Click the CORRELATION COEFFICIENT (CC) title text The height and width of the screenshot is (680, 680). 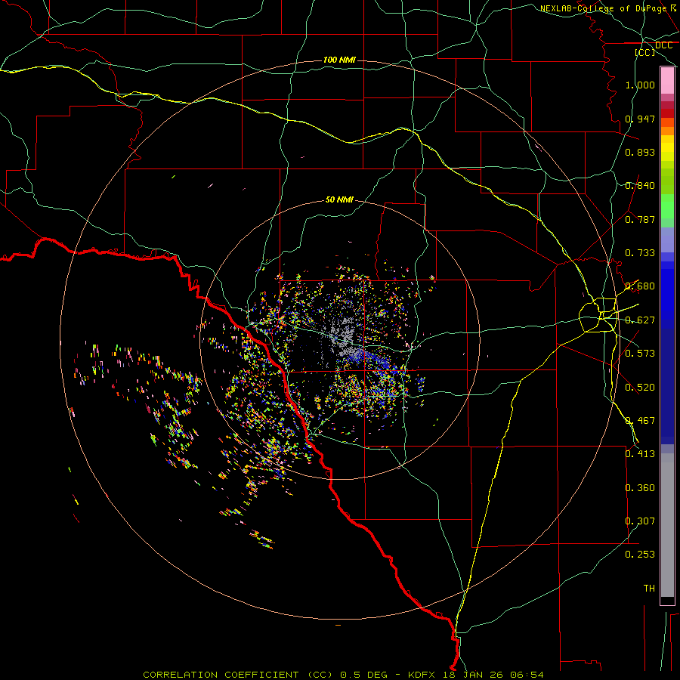pos(238,675)
